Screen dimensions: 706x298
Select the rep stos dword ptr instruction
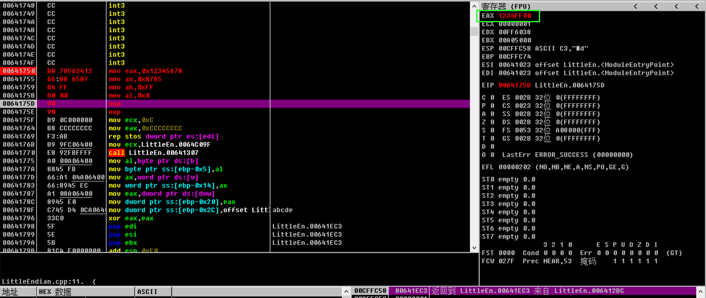[x=164, y=136]
